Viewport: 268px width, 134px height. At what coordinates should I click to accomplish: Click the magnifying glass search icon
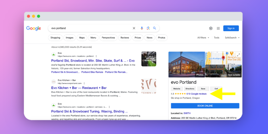[154, 28]
